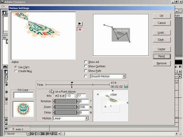Viewport: 183px width, 137px height.
Task: Expand the Audio 3 track triangle
Action: pos(14,129)
